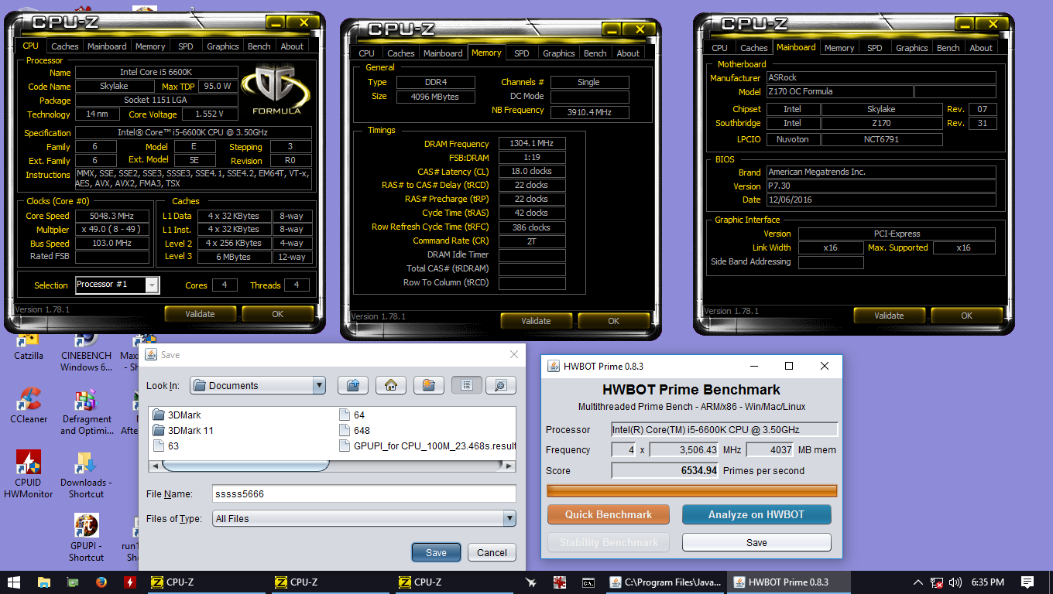Open the CINEBENCH desktop shortcut
The image size is (1053, 594).
pyautogui.click(x=86, y=353)
